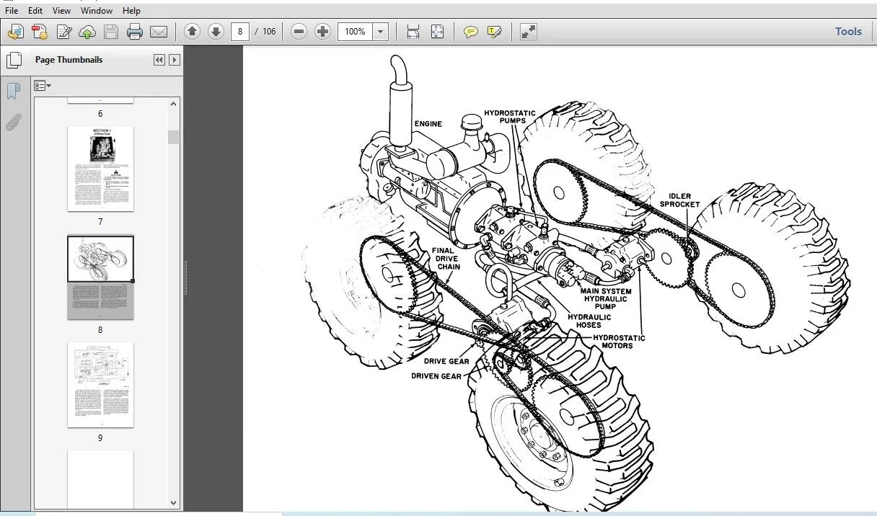Click the 'ENGINE' diagram label
Screen dimensions: 877x516
pyautogui.click(x=428, y=124)
